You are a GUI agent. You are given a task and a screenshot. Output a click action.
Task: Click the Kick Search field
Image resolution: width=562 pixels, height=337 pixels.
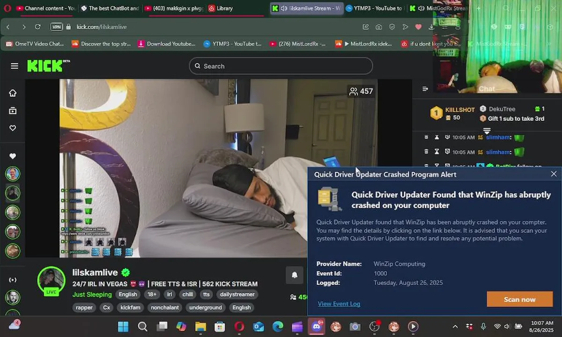281,66
